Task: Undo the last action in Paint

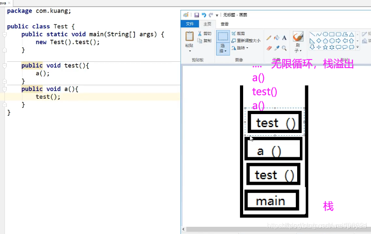Action: coord(204,15)
